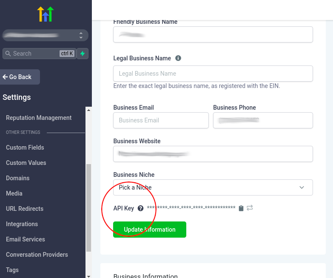Viewport: 333px width, 278px height.
Task: Click Legal Business Name info icon
Action: pyautogui.click(x=178, y=58)
